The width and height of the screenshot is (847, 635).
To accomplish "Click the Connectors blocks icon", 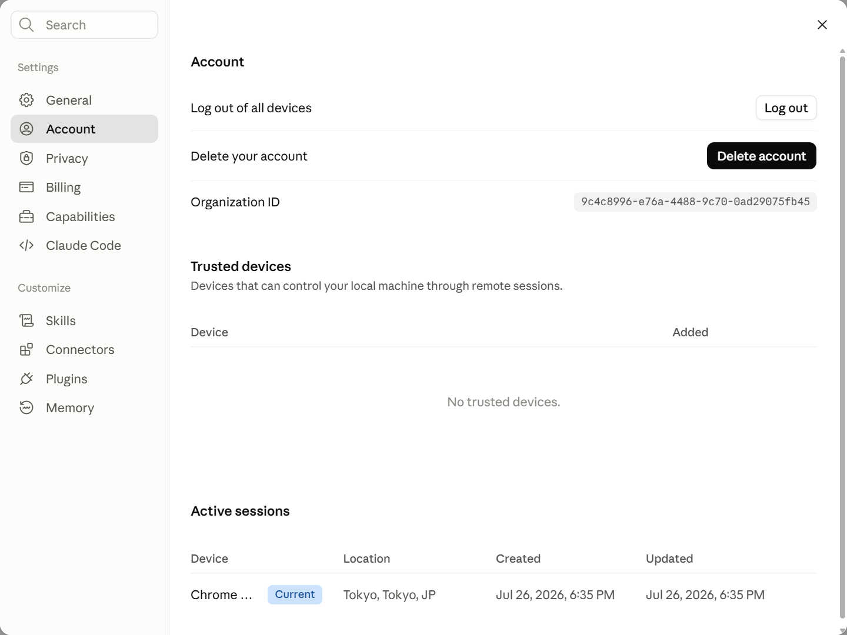I will tap(26, 349).
